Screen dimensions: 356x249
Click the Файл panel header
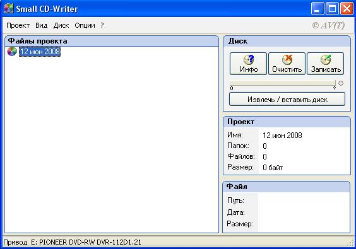[x=287, y=187]
